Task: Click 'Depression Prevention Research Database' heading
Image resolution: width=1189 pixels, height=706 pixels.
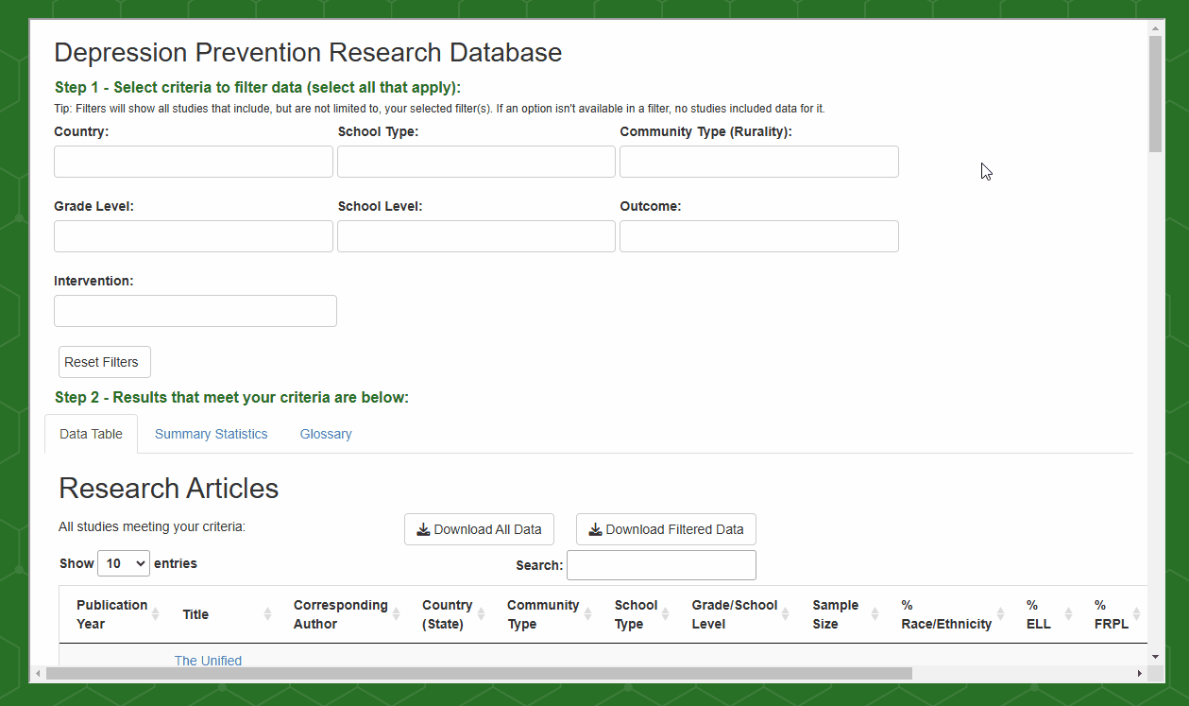Action: point(308,52)
